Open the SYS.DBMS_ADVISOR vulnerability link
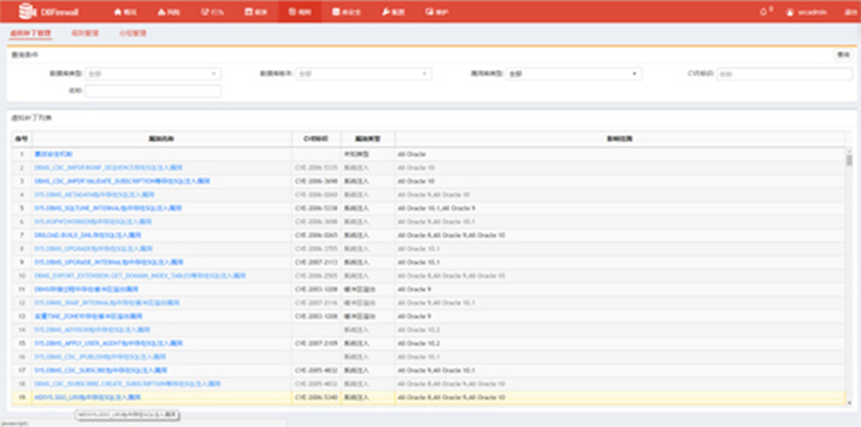The width and height of the screenshot is (861, 427). pos(92,330)
